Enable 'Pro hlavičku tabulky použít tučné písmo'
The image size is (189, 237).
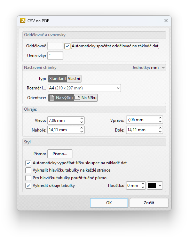28,178
